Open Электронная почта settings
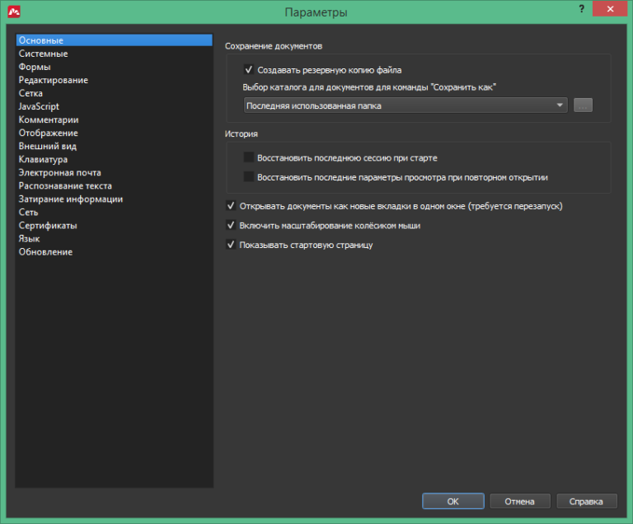The height and width of the screenshot is (524, 633). point(115,173)
